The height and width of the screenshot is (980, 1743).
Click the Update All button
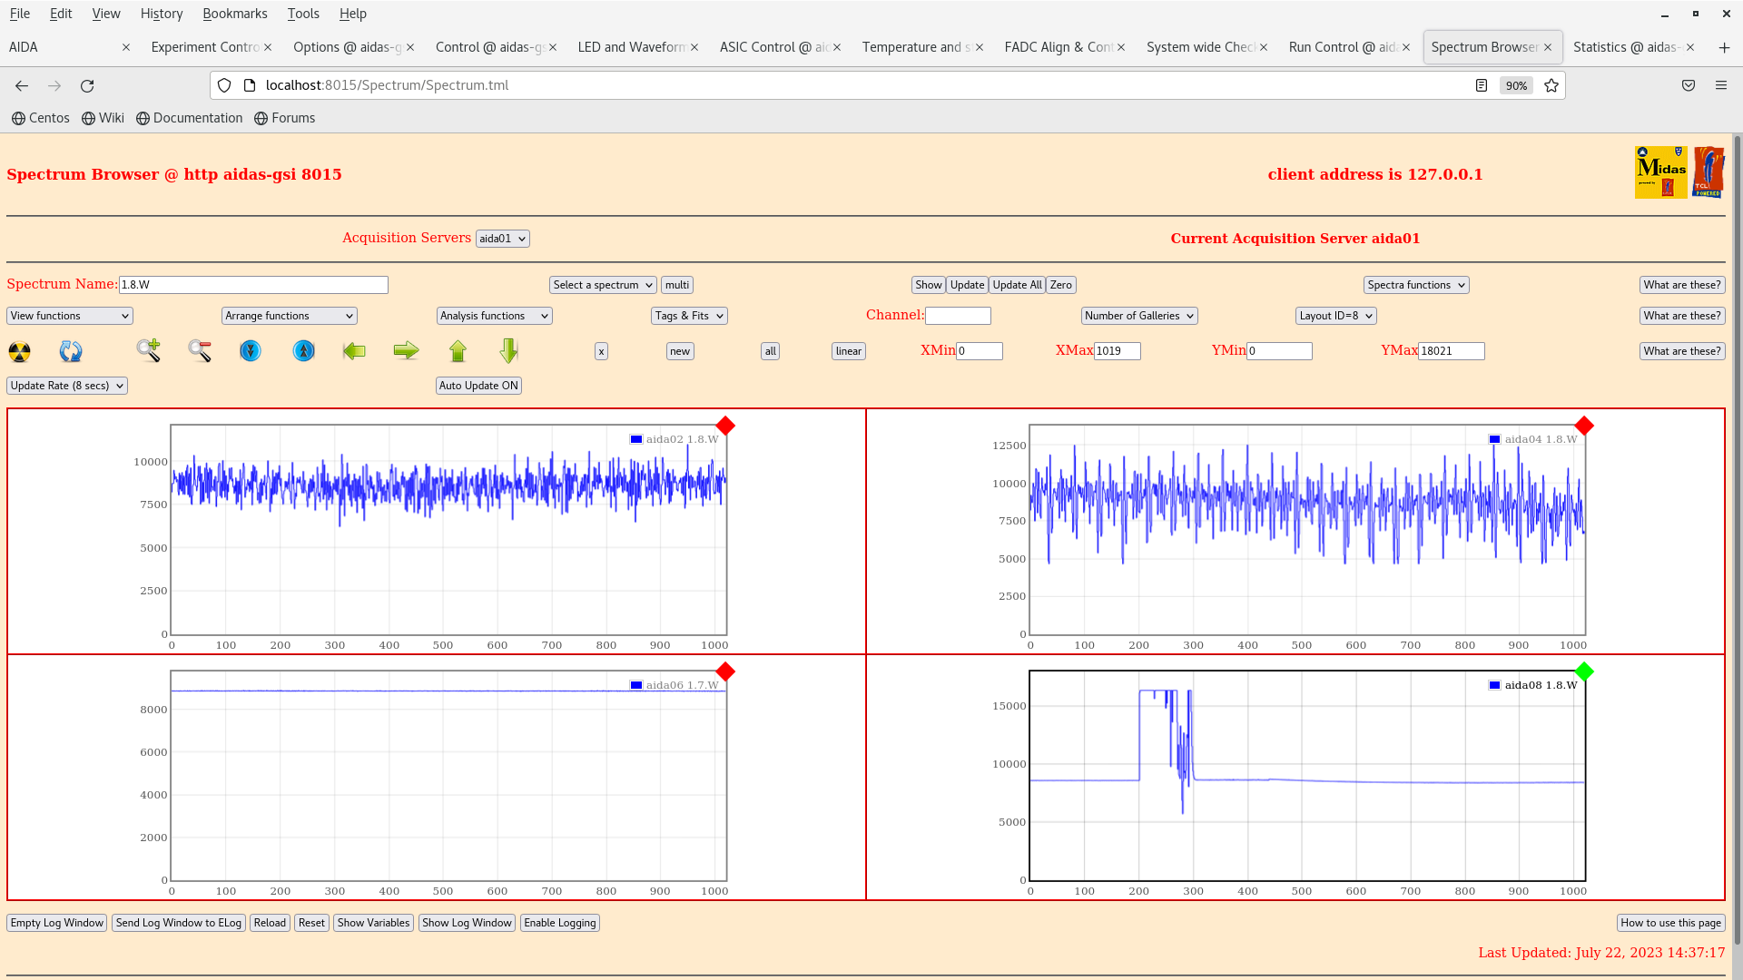(x=1017, y=285)
